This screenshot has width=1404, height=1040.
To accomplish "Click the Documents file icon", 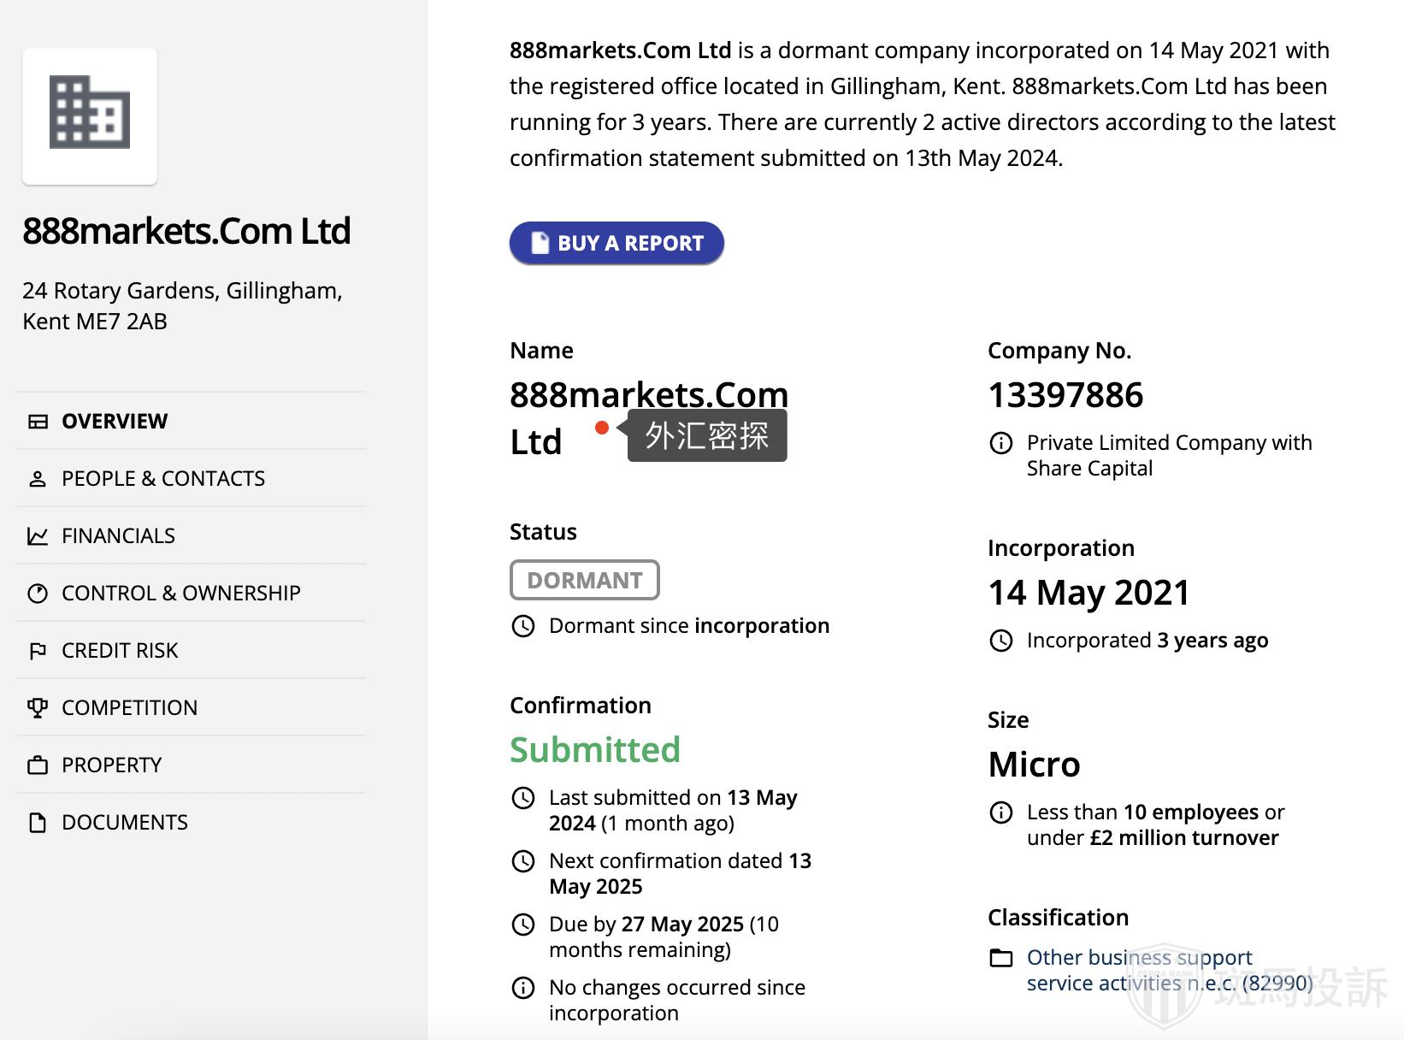I will click(x=38, y=823).
